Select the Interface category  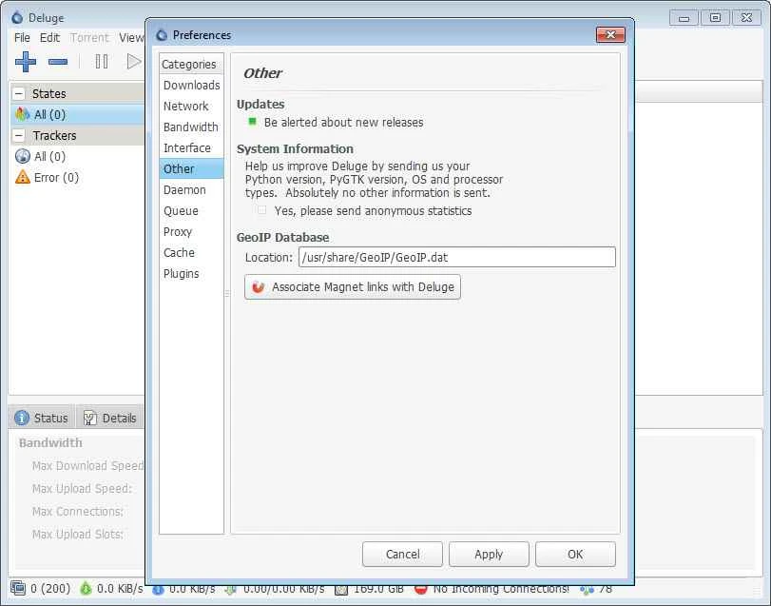(x=191, y=148)
